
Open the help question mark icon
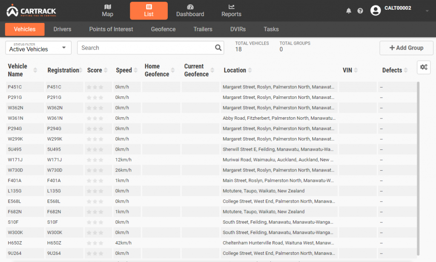click(x=360, y=11)
